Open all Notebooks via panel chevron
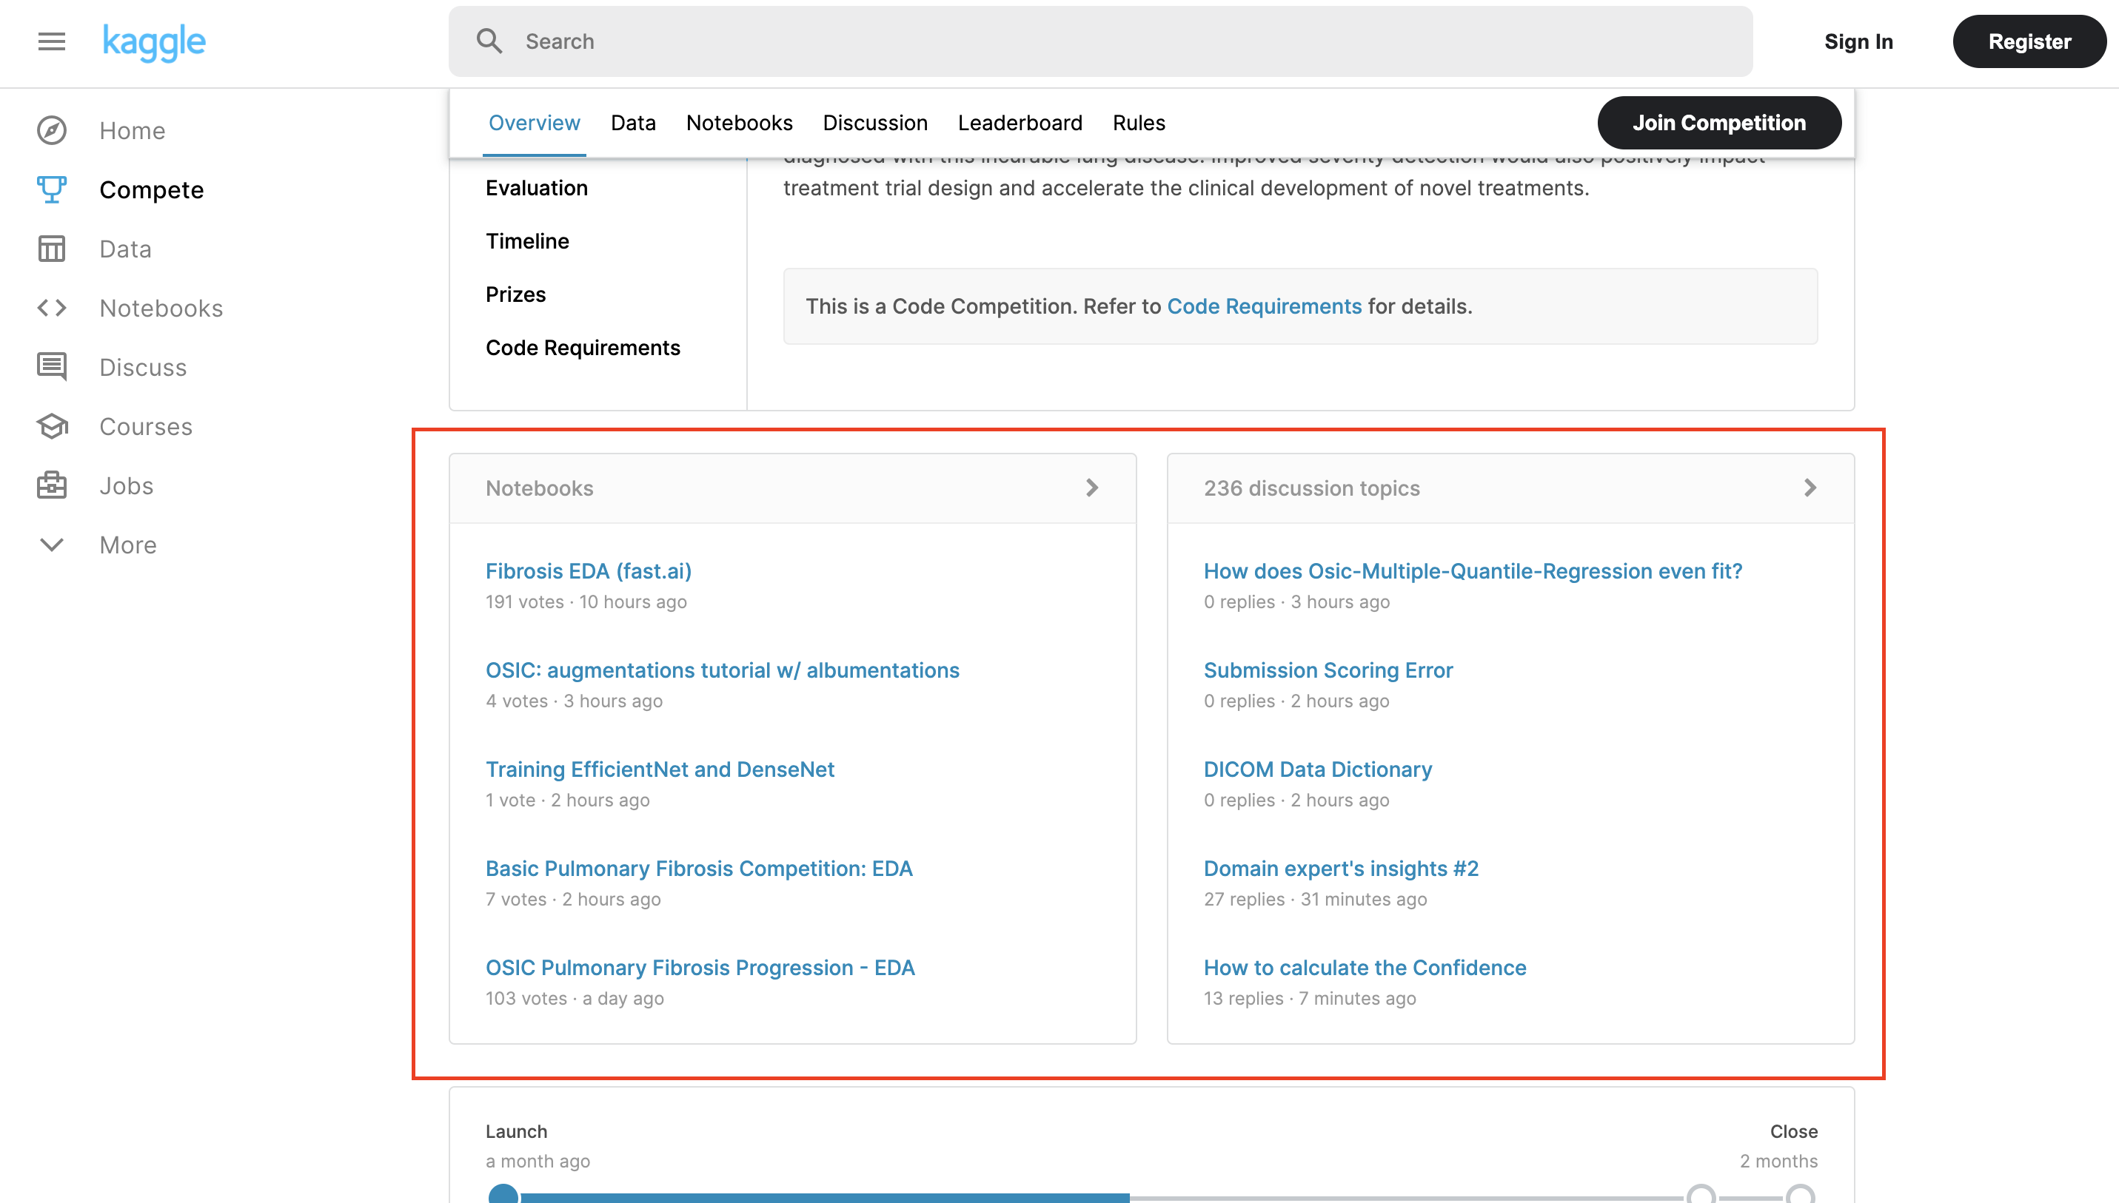 pyautogui.click(x=1092, y=488)
